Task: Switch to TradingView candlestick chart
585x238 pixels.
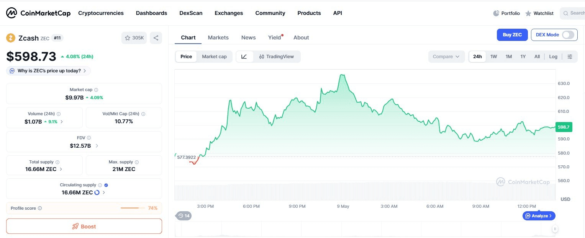Action: 276,57
